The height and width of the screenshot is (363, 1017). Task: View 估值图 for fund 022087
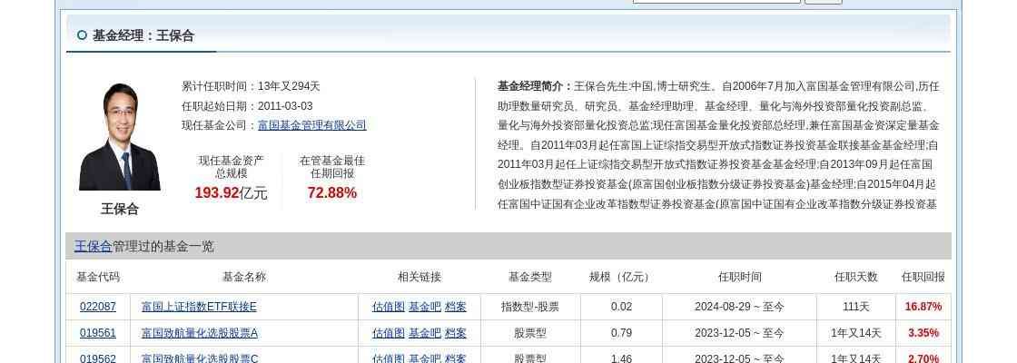(x=388, y=307)
